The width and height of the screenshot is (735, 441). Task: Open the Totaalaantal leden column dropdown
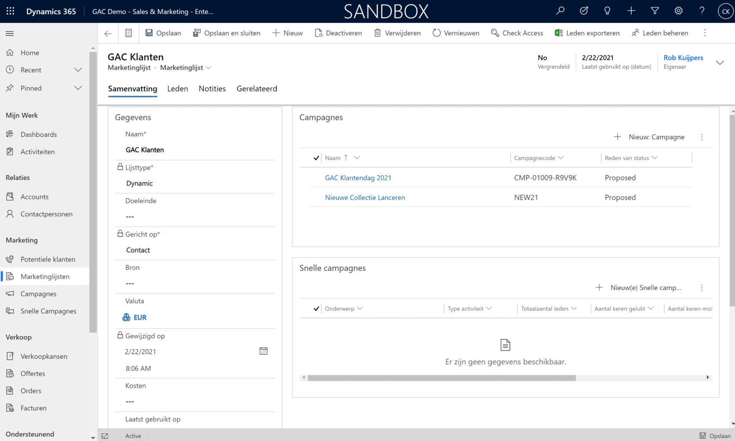pos(574,309)
